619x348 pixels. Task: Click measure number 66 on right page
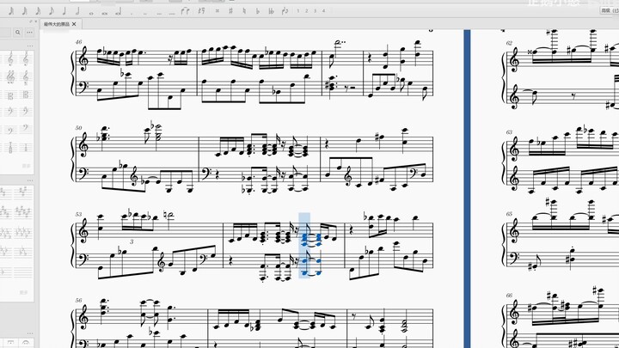coord(509,295)
